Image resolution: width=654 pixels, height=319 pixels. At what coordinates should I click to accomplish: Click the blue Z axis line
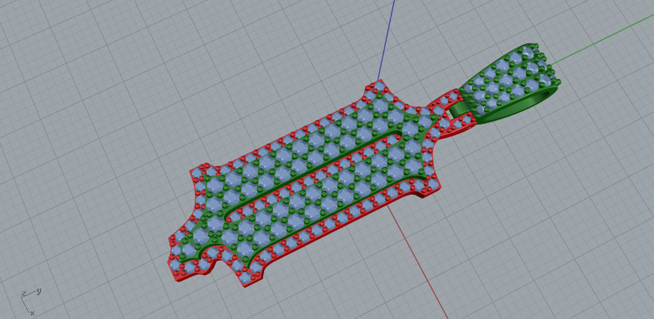click(387, 40)
